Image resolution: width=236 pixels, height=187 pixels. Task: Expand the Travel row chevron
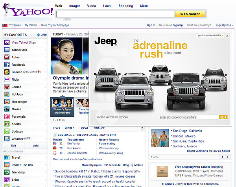pos(46,157)
